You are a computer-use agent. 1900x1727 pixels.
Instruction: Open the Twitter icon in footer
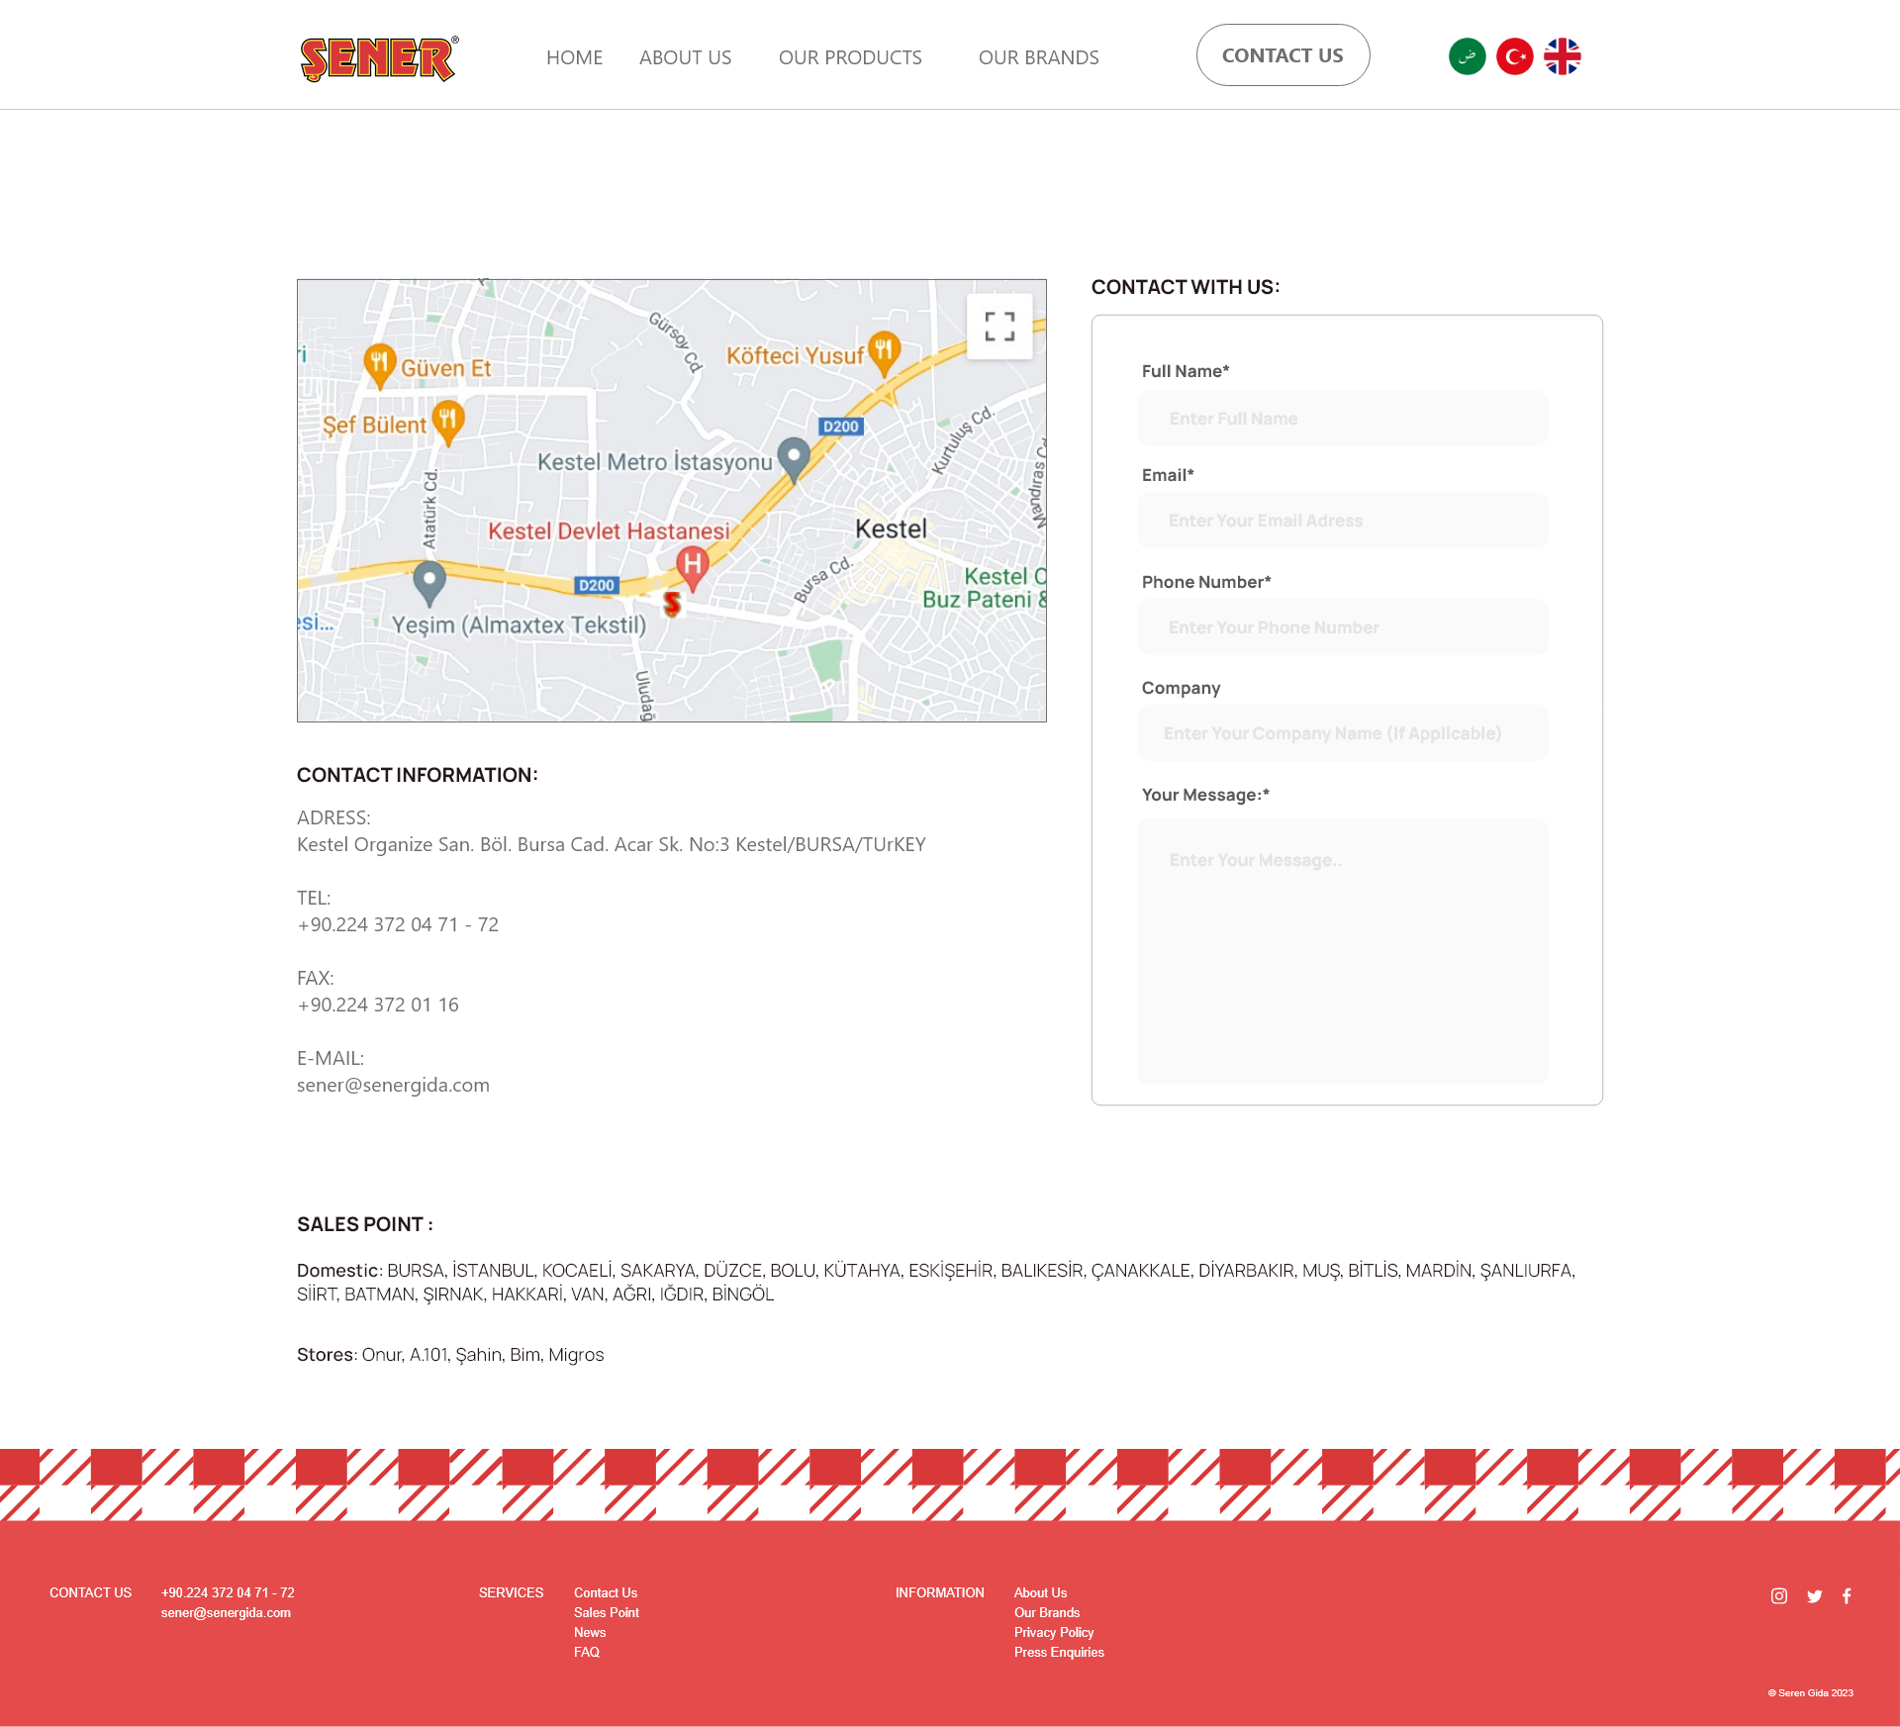pos(1814,1595)
